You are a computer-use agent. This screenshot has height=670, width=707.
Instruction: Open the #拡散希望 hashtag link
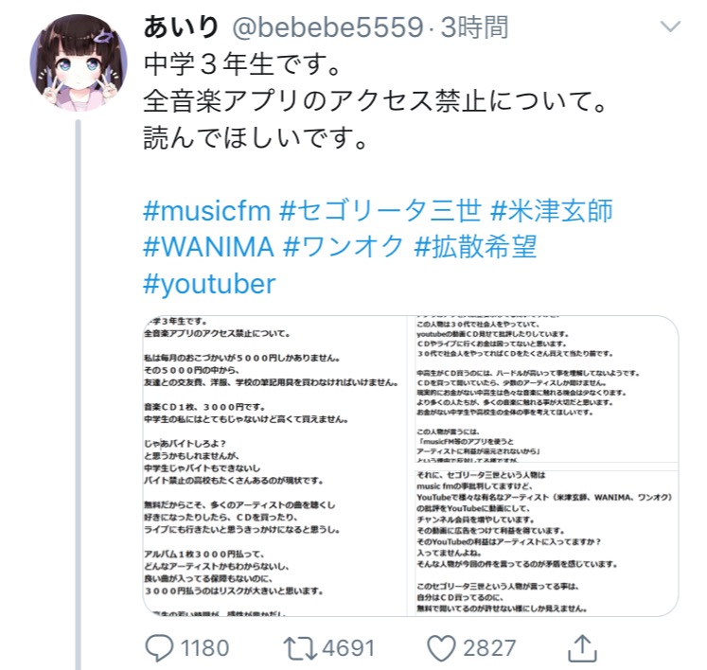coord(475,247)
